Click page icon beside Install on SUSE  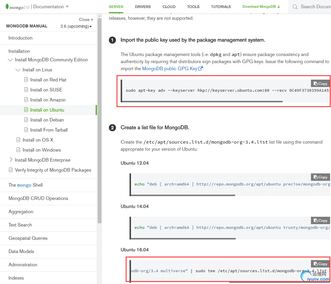point(26,90)
